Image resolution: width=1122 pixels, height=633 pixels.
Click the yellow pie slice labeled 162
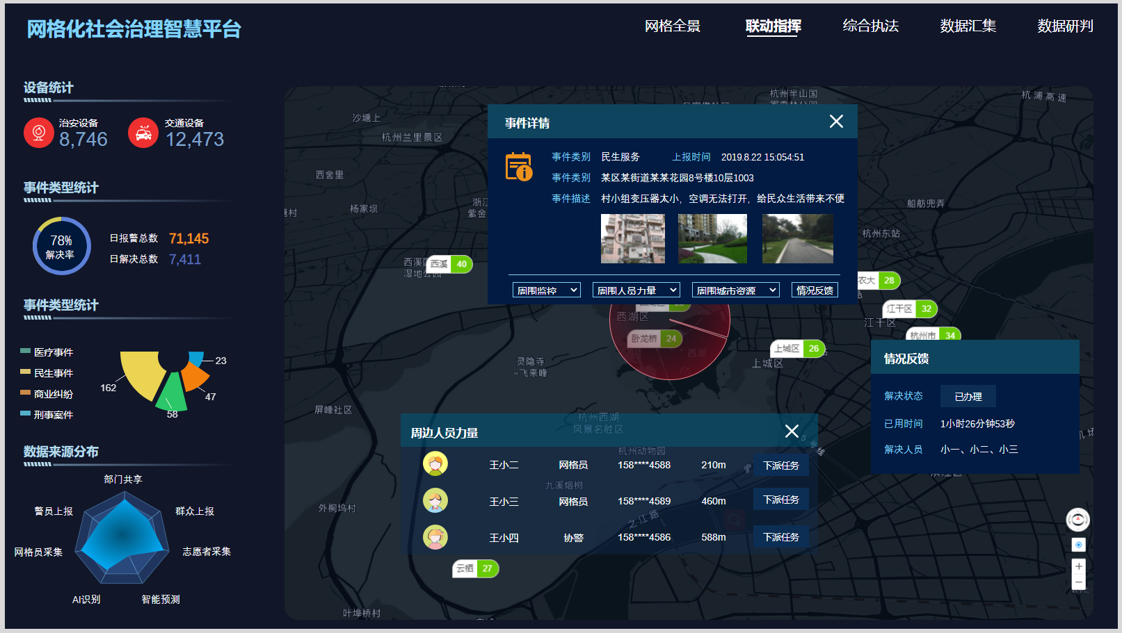(x=143, y=373)
